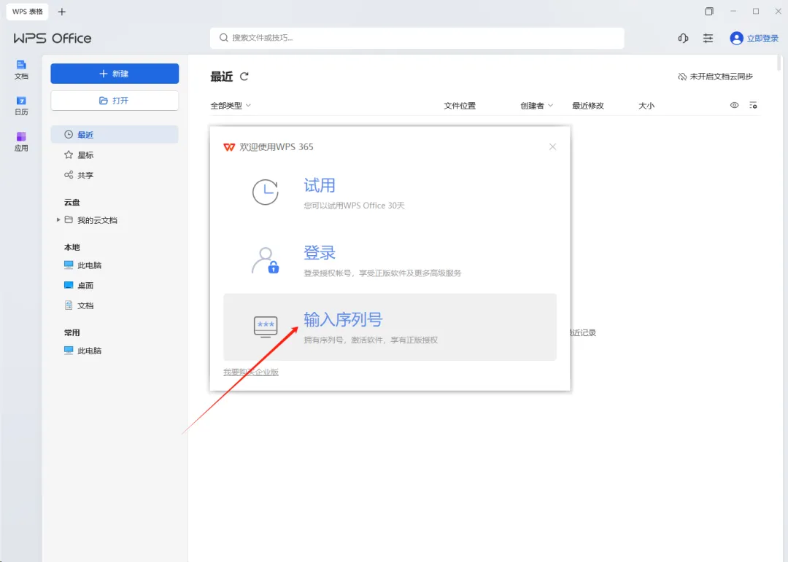Open the 创建者 filter dropdown
Screen dimensions: 788x562
point(537,106)
